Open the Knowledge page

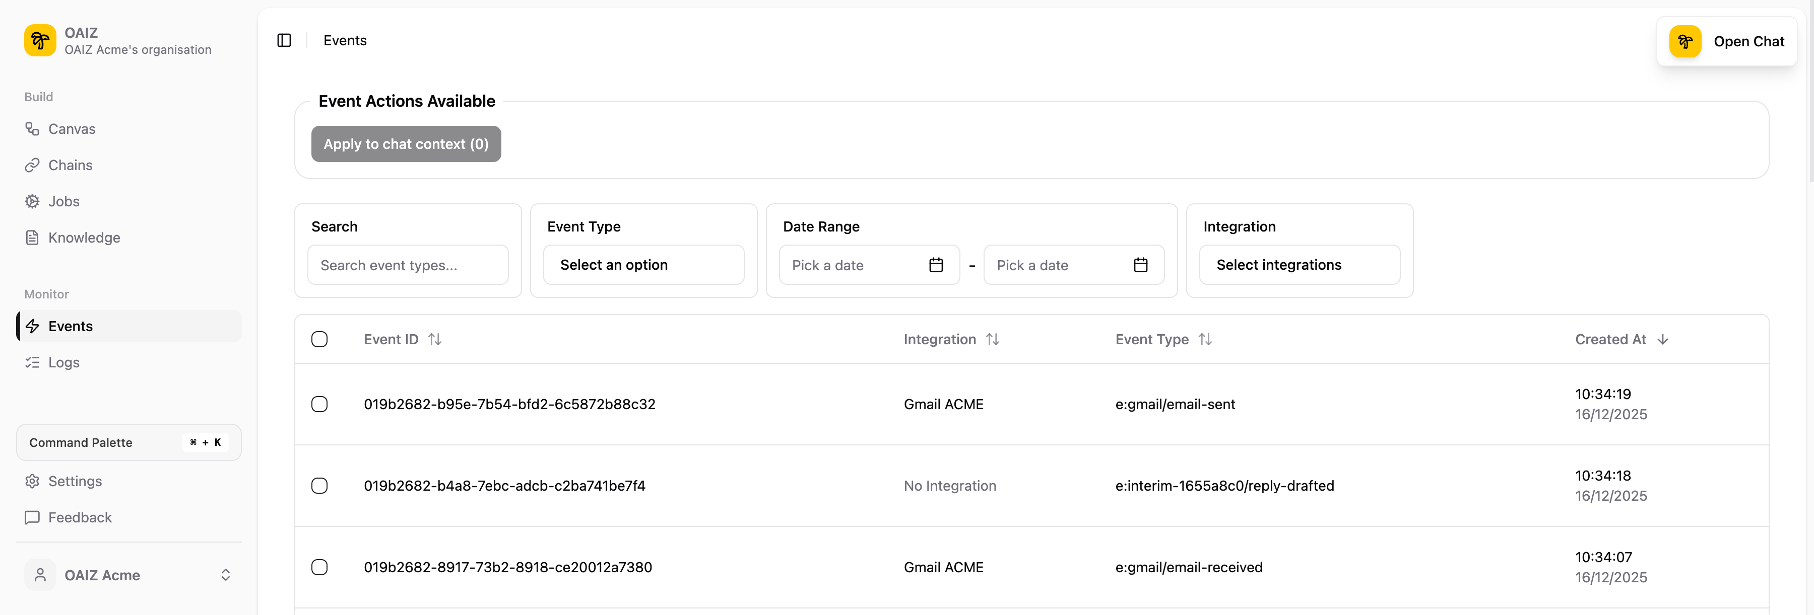(x=84, y=237)
